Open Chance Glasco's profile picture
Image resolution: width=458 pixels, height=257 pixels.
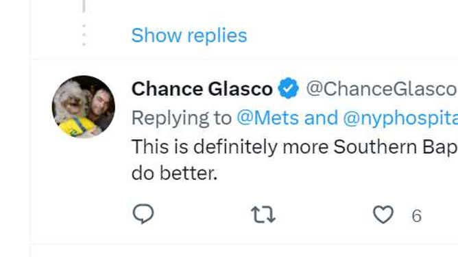tap(84, 106)
